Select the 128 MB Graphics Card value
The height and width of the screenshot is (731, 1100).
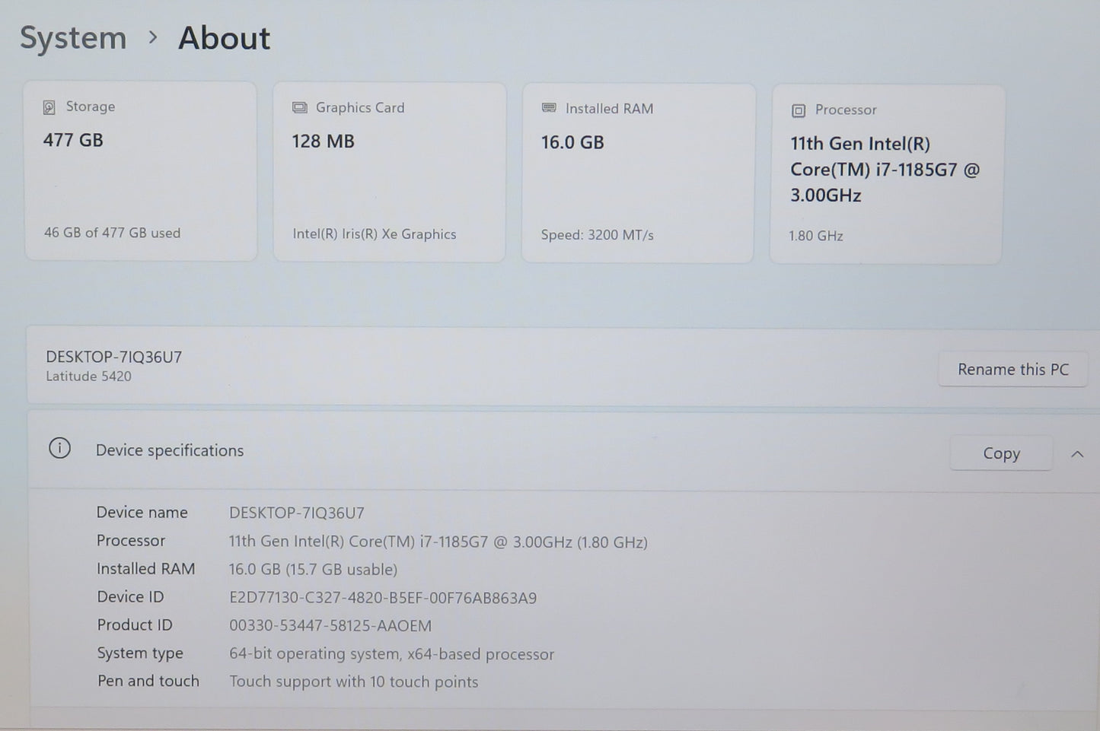[323, 141]
